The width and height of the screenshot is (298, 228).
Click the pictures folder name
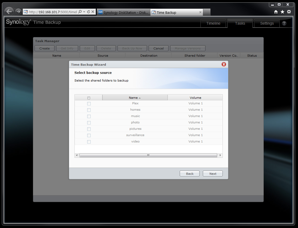pos(135,129)
